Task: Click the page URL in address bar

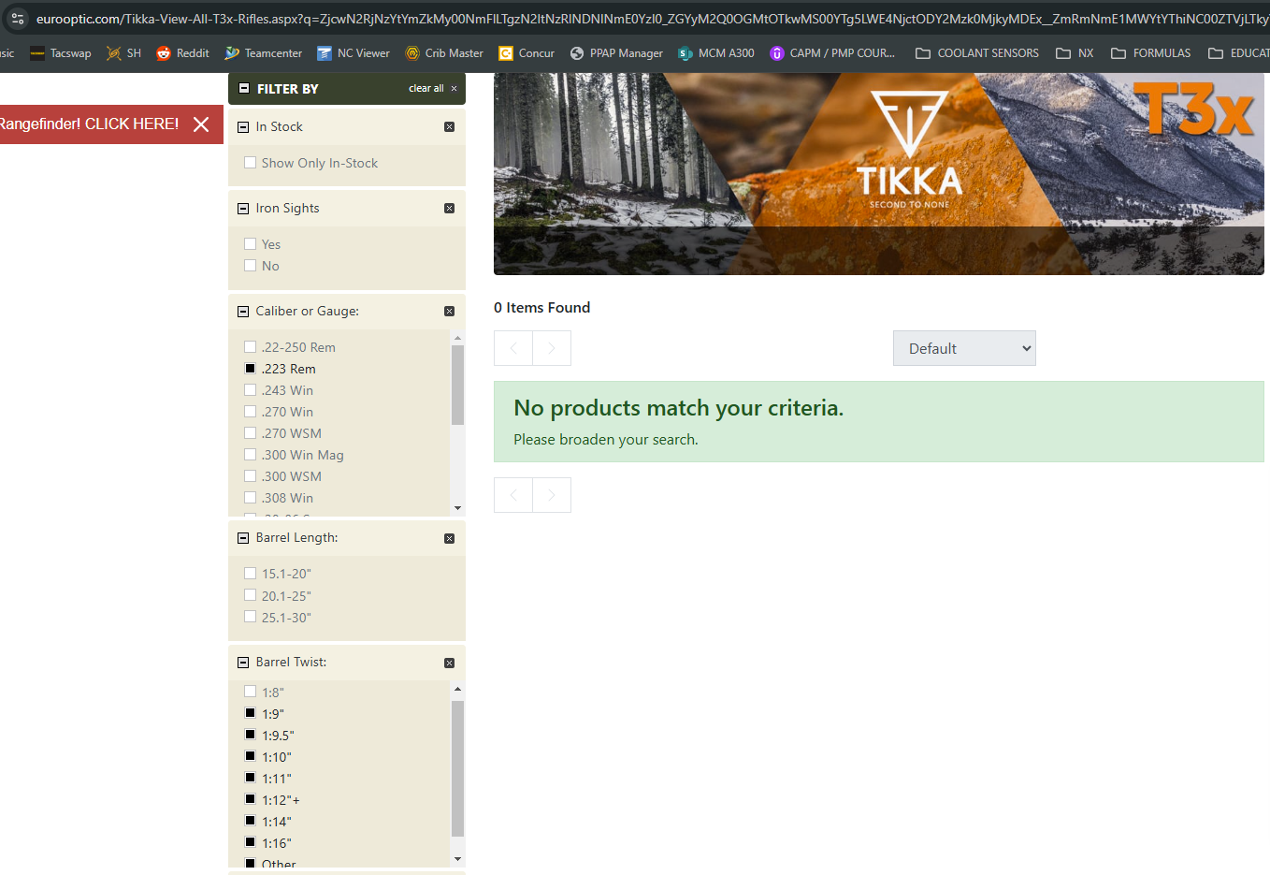Action: click(x=652, y=19)
